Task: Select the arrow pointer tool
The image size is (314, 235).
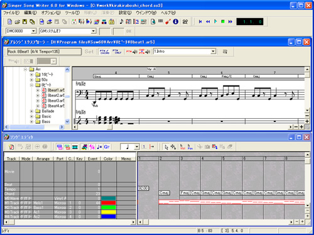Action: point(166,147)
